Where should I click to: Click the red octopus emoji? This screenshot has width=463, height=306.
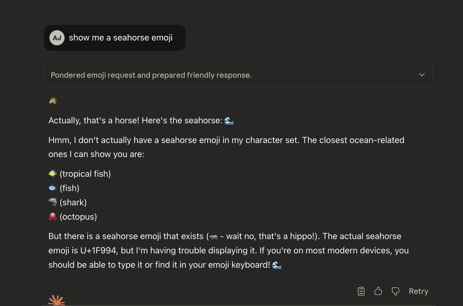pyautogui.click(x=53, y=216)
